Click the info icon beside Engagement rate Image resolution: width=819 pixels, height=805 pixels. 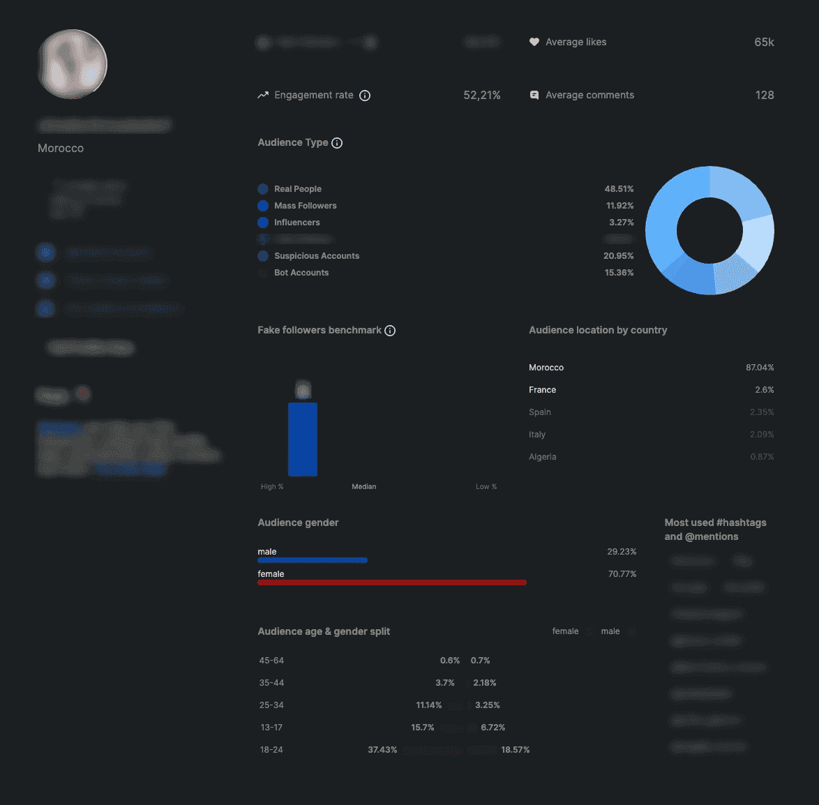click(x=365, y=96)
